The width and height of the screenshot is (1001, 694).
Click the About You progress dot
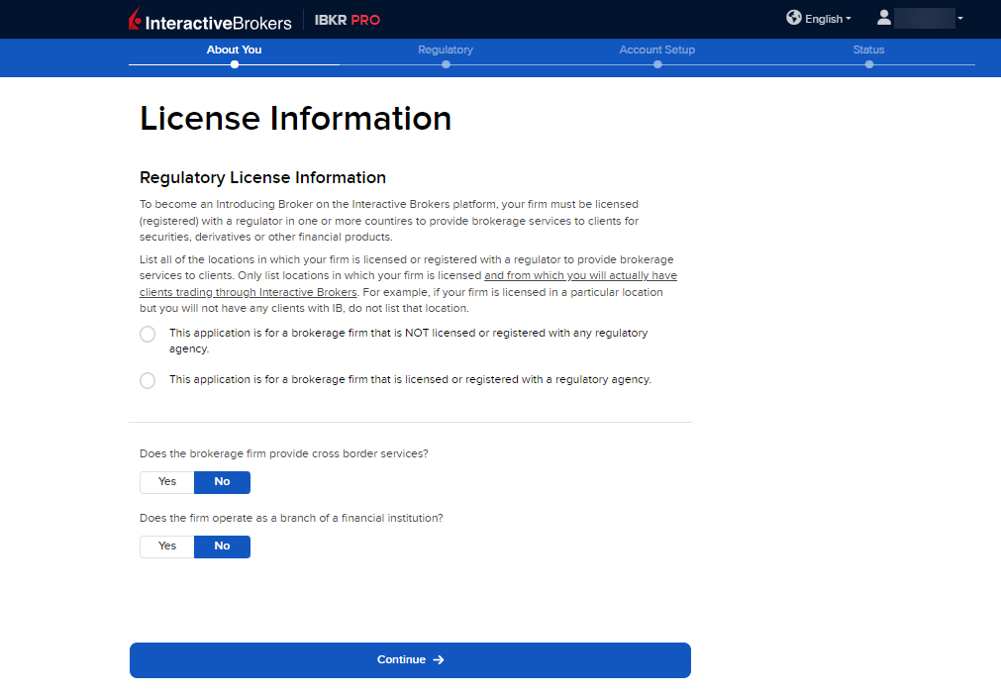235,64
